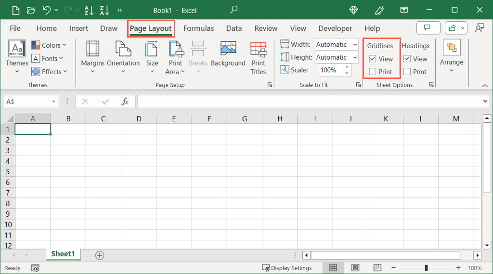Add a new sheet with plus button
The height and width of the screenshot is (274, 493).
point(100,255)
